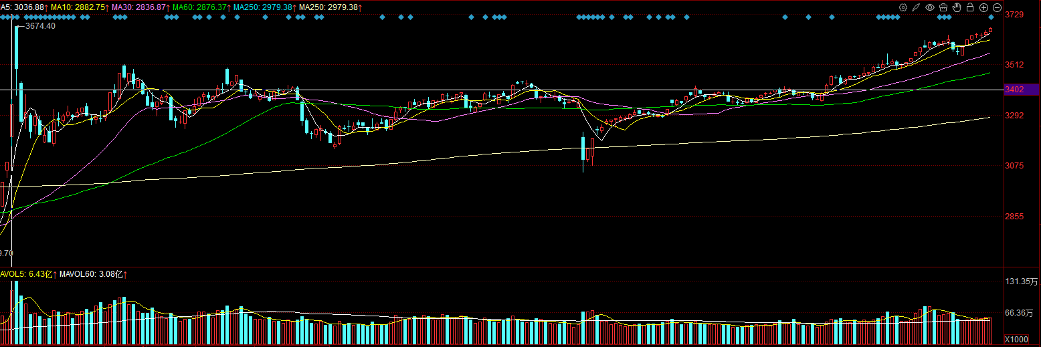Zoom out with the minus icon
Screen dimensions: 1041x347
coord(997,7)
